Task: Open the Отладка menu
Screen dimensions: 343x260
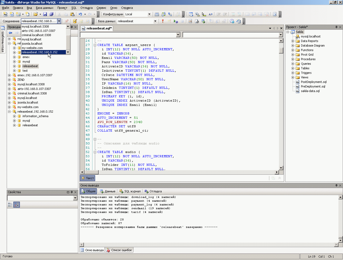Action: click(x=86, y=8)
